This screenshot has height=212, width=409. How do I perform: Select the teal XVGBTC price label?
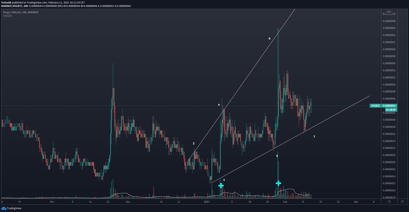click(376, 105)
